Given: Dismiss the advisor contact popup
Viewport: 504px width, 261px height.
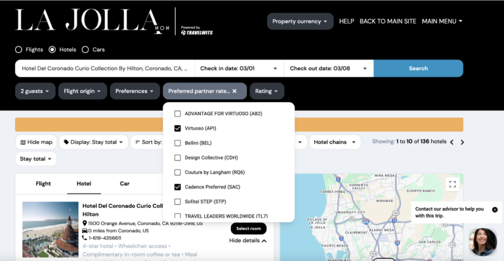Looking at the screenshot, I should tap(495, 209).
